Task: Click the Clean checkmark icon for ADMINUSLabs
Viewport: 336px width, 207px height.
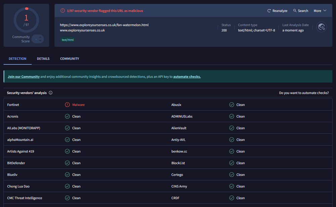Action: (x=232, y=116)
